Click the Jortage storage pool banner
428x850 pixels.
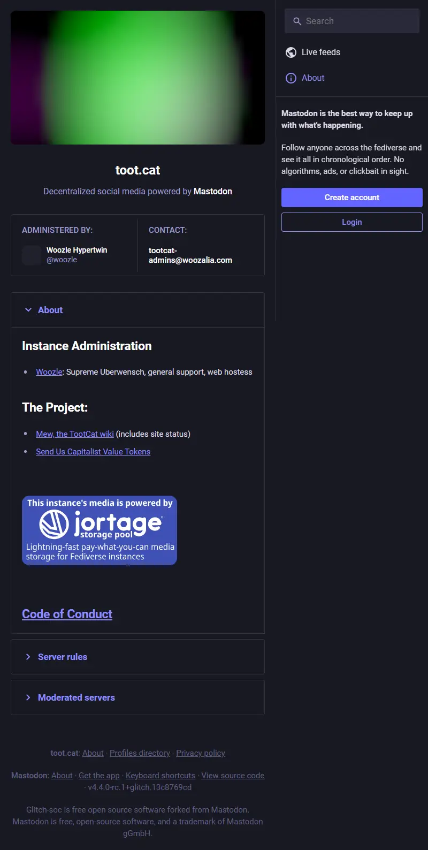(x=100, y=530)
